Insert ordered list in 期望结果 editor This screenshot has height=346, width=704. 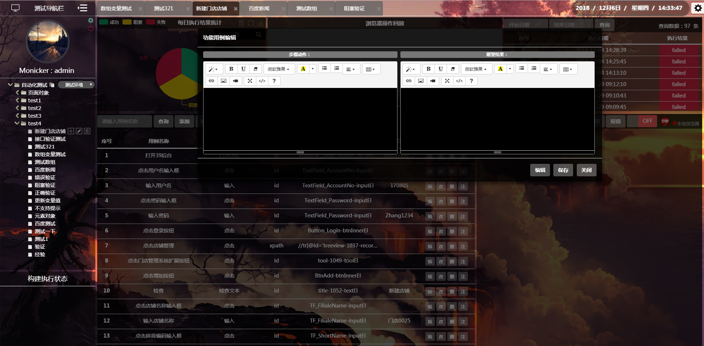[534, 69]
